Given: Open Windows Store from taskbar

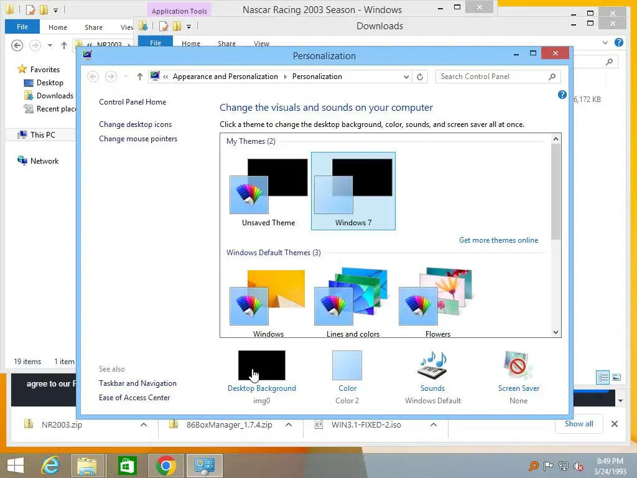Looking at the screenshot, I should click(127, 466).
